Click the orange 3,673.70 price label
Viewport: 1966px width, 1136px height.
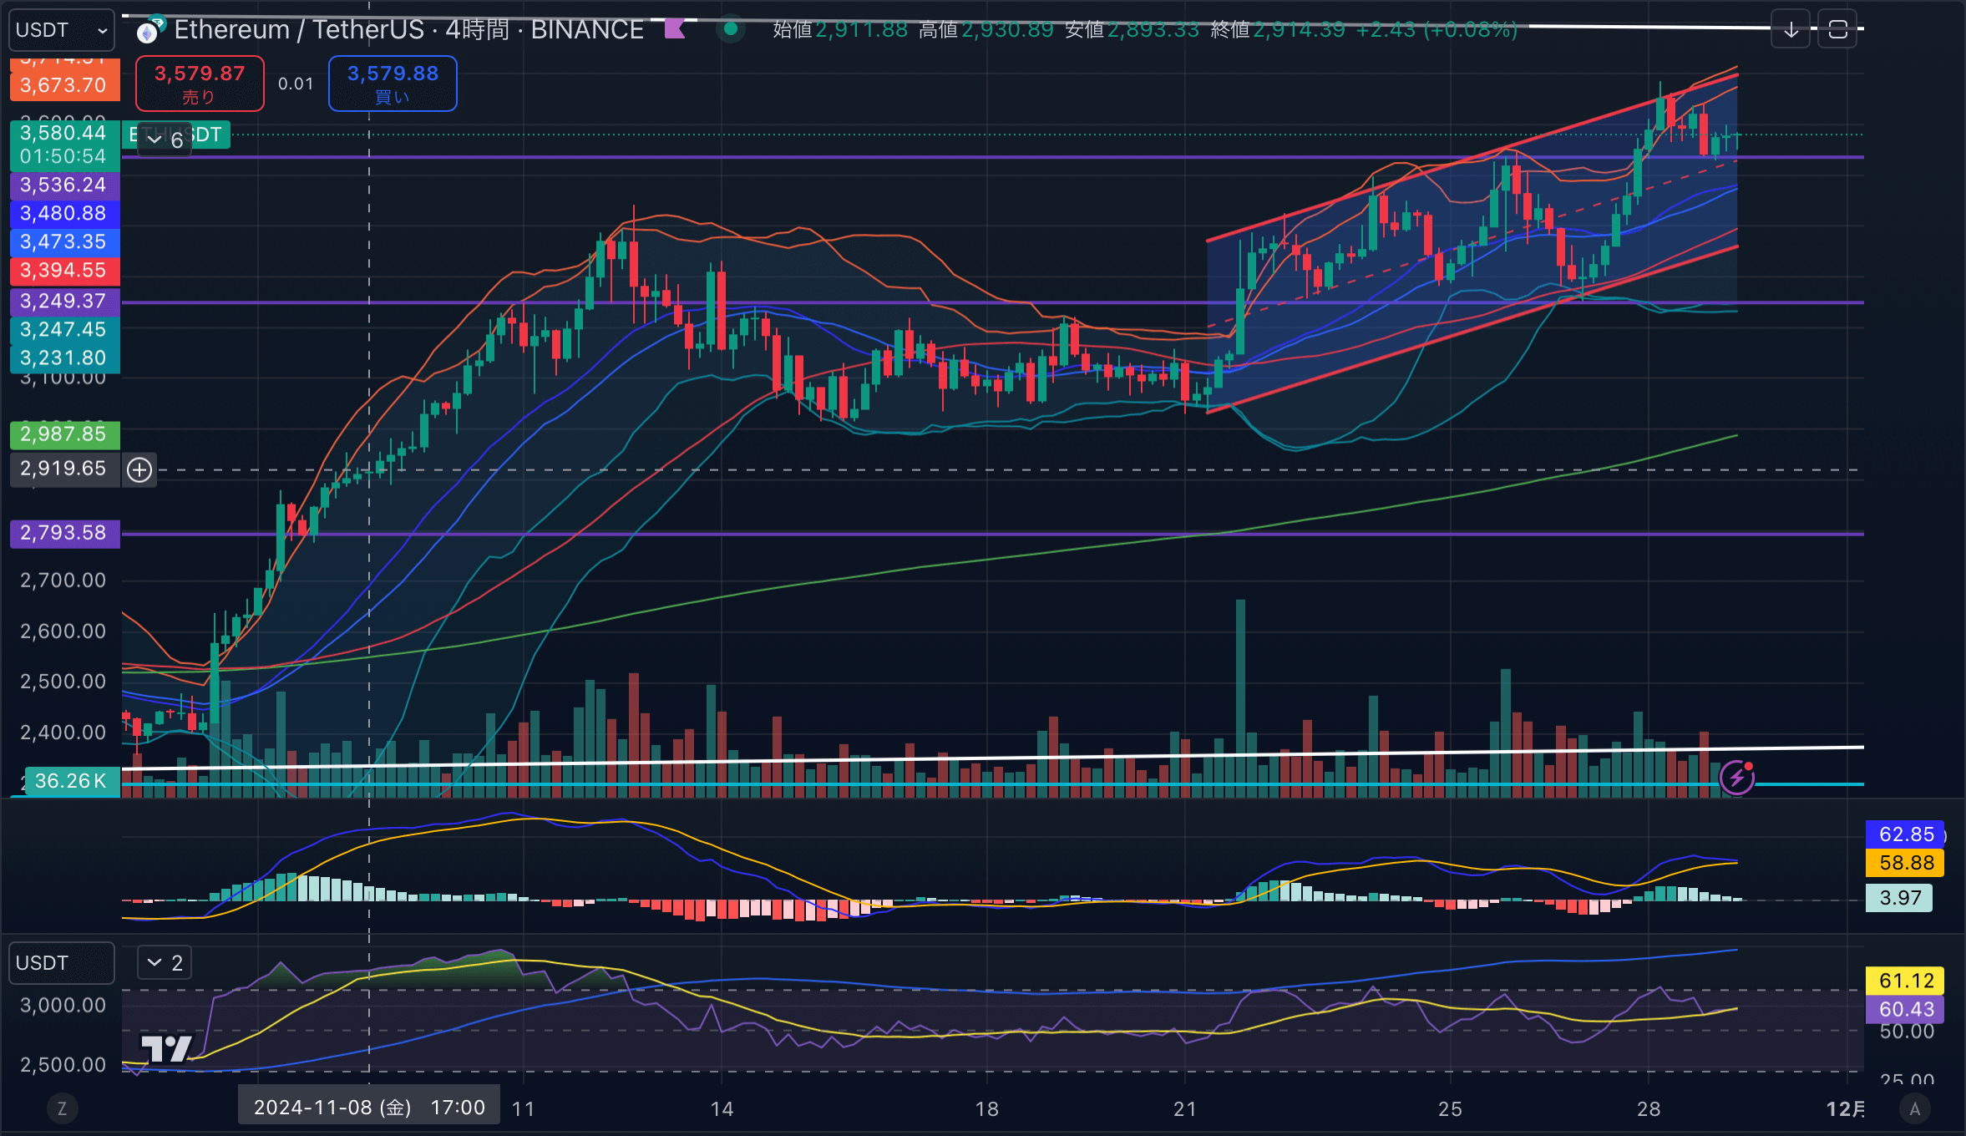tap(64, 85)
